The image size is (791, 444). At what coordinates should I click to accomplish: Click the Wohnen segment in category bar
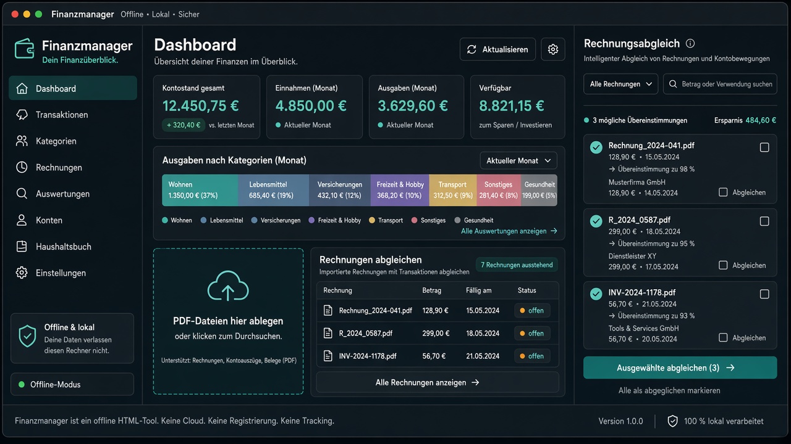click(200, 190)
